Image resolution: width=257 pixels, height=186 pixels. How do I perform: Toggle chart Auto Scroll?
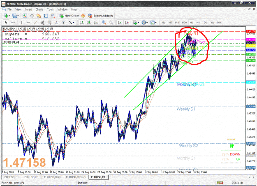(x=120, y=23)
